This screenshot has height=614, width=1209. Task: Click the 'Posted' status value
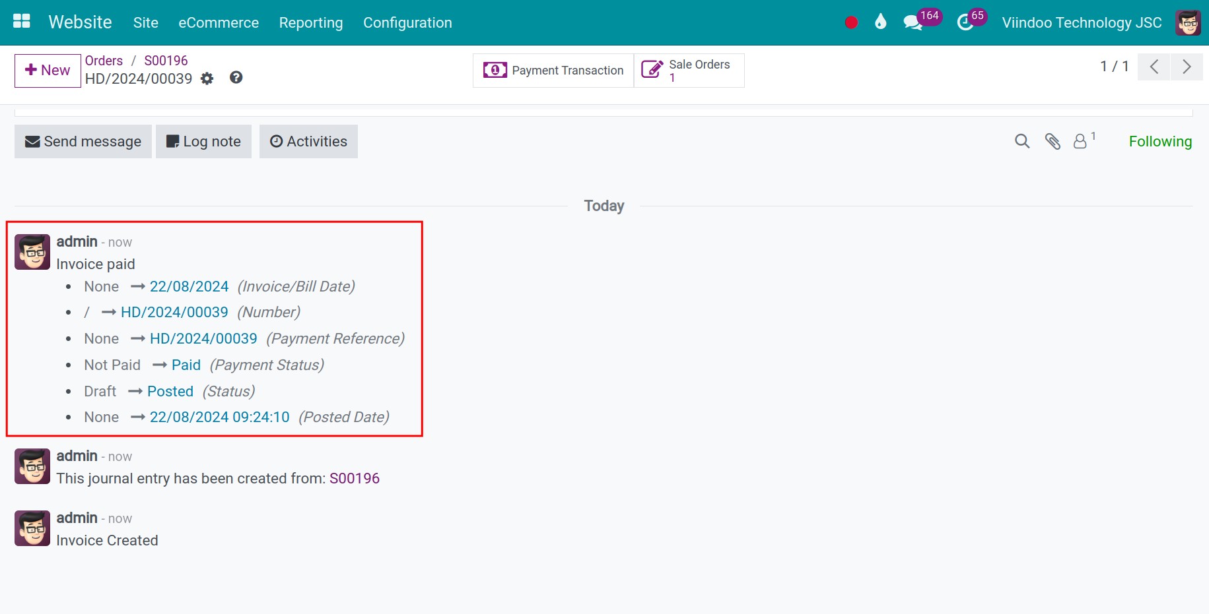tap(170, 391)
